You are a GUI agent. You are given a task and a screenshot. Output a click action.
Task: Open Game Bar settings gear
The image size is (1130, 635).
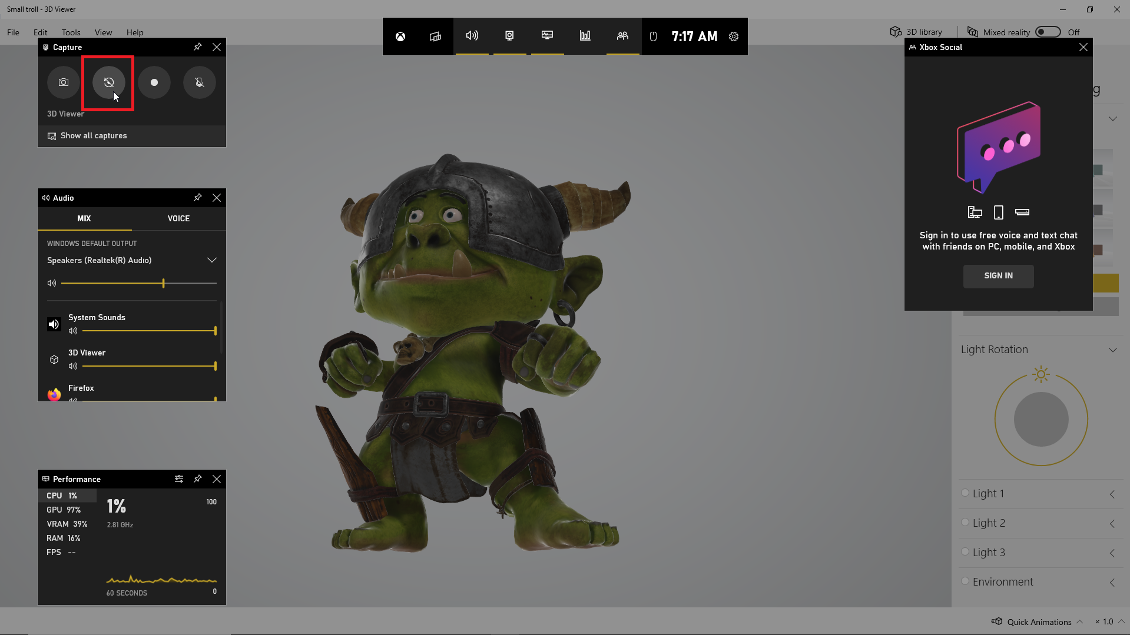[x=734, y=36]
